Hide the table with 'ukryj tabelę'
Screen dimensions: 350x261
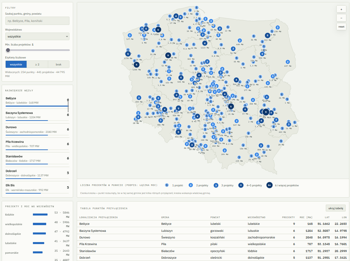coord(336,208)
